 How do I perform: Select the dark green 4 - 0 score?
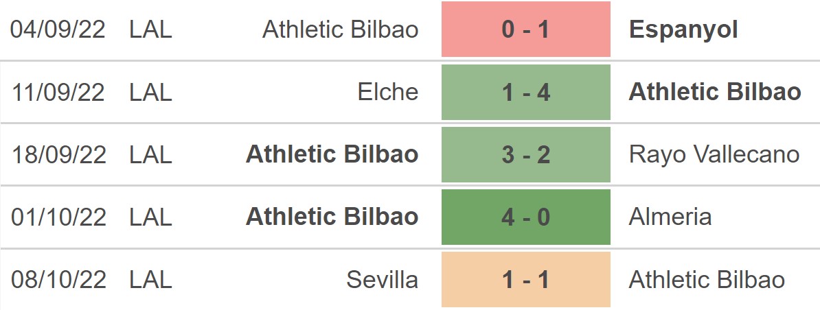pyautogui.click(x=526, y=217)
